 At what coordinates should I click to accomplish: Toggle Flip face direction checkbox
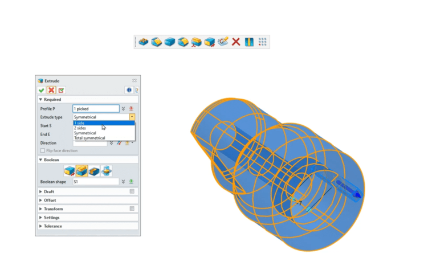(x=43, y=151)
